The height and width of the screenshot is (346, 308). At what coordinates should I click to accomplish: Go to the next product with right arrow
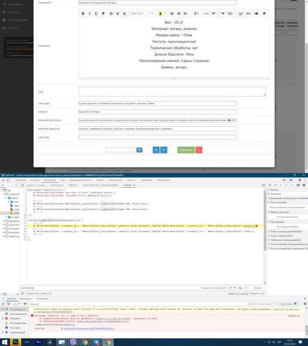click(x=164, y=150)
